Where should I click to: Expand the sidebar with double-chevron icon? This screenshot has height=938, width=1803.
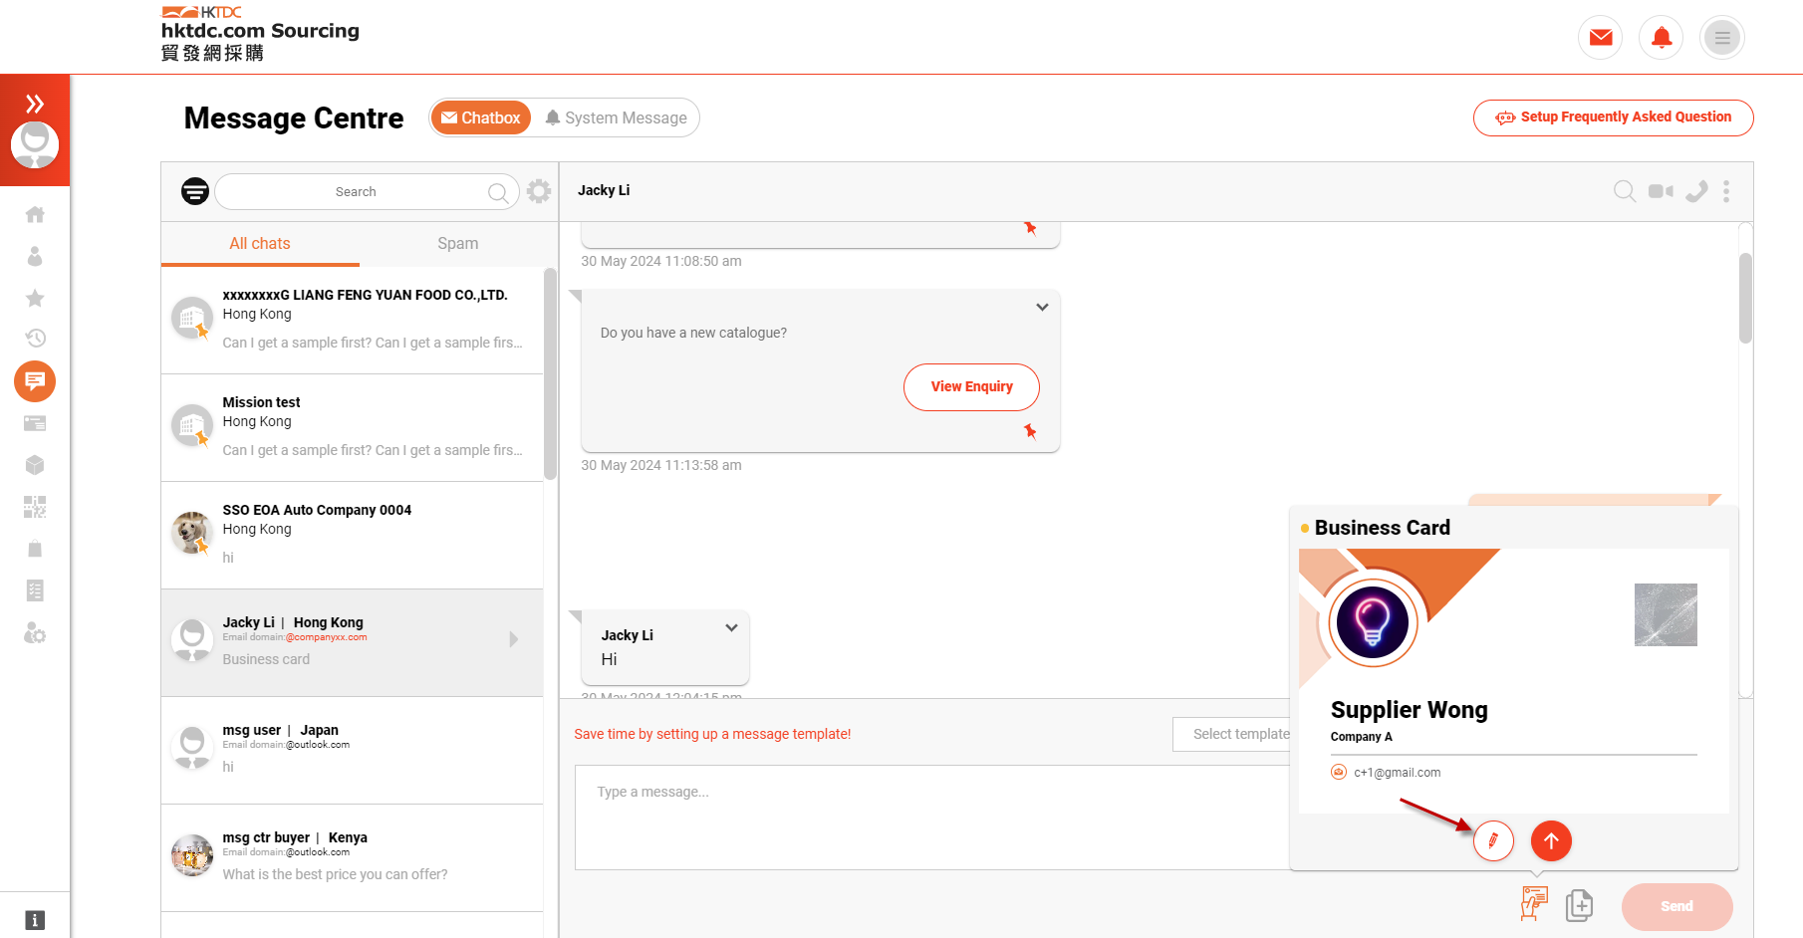coord(35,103)
